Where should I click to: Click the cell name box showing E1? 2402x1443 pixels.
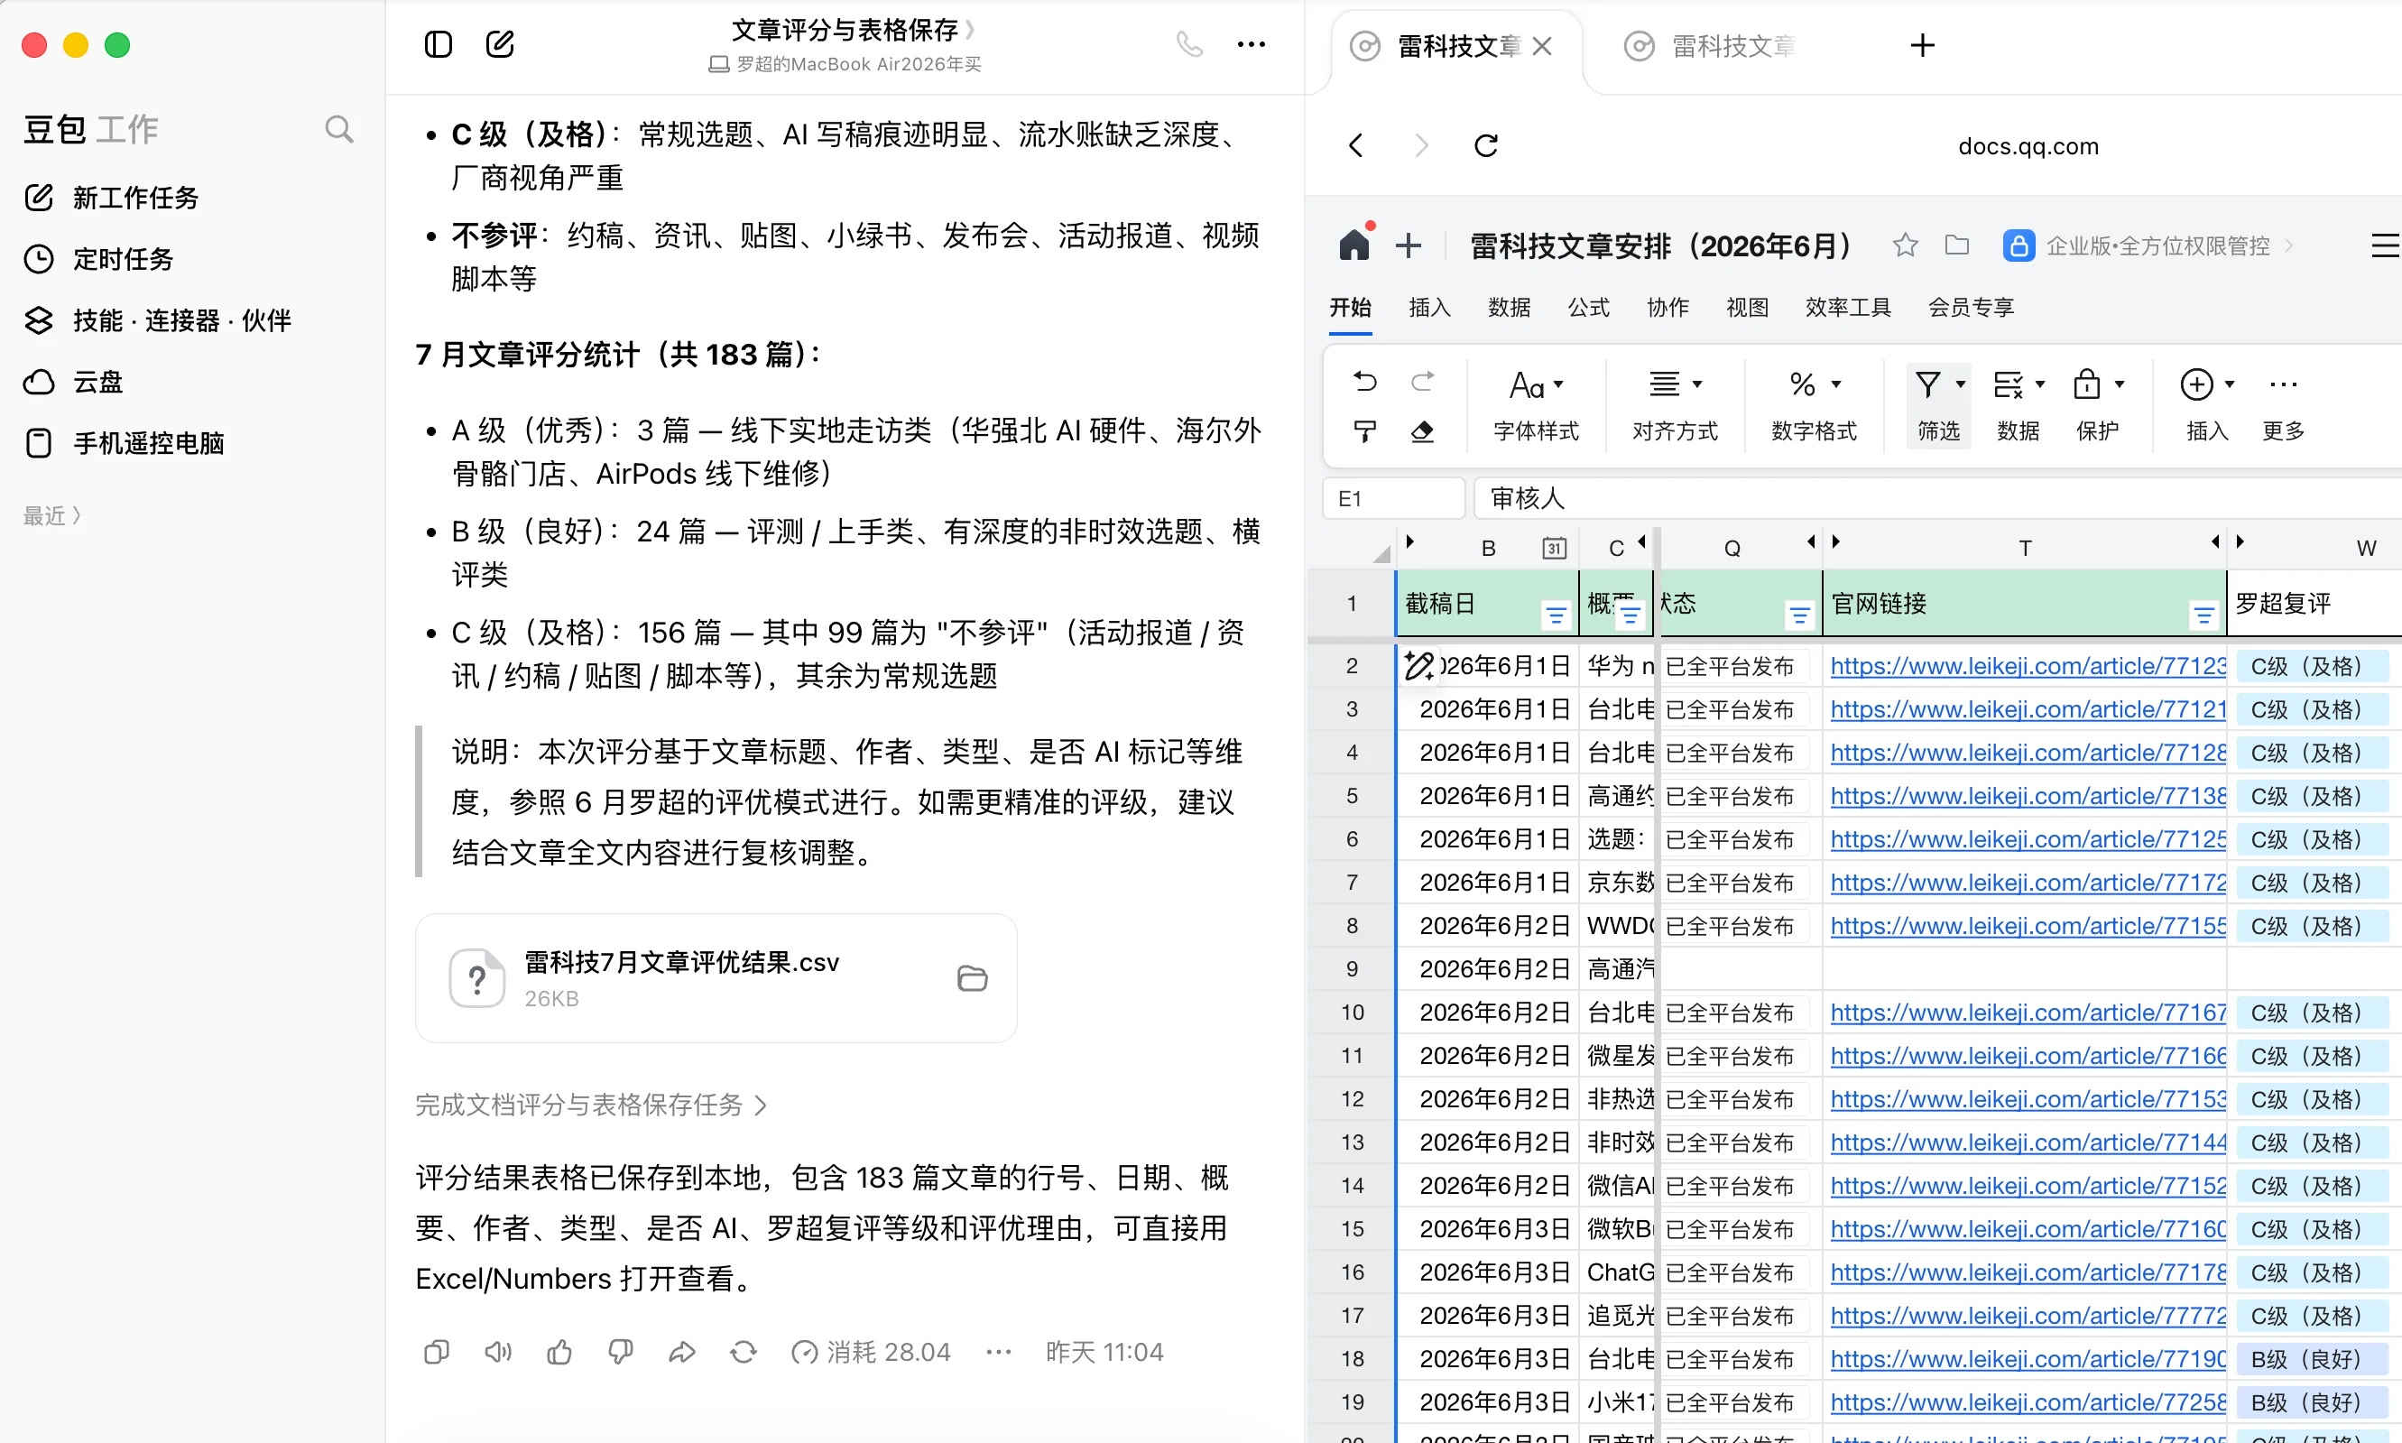point(1393,498)
